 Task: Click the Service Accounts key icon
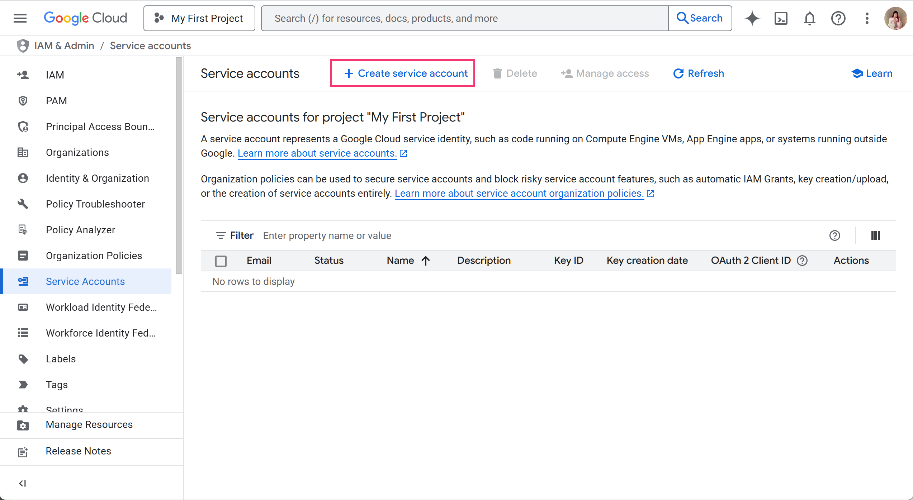[23, 281]
